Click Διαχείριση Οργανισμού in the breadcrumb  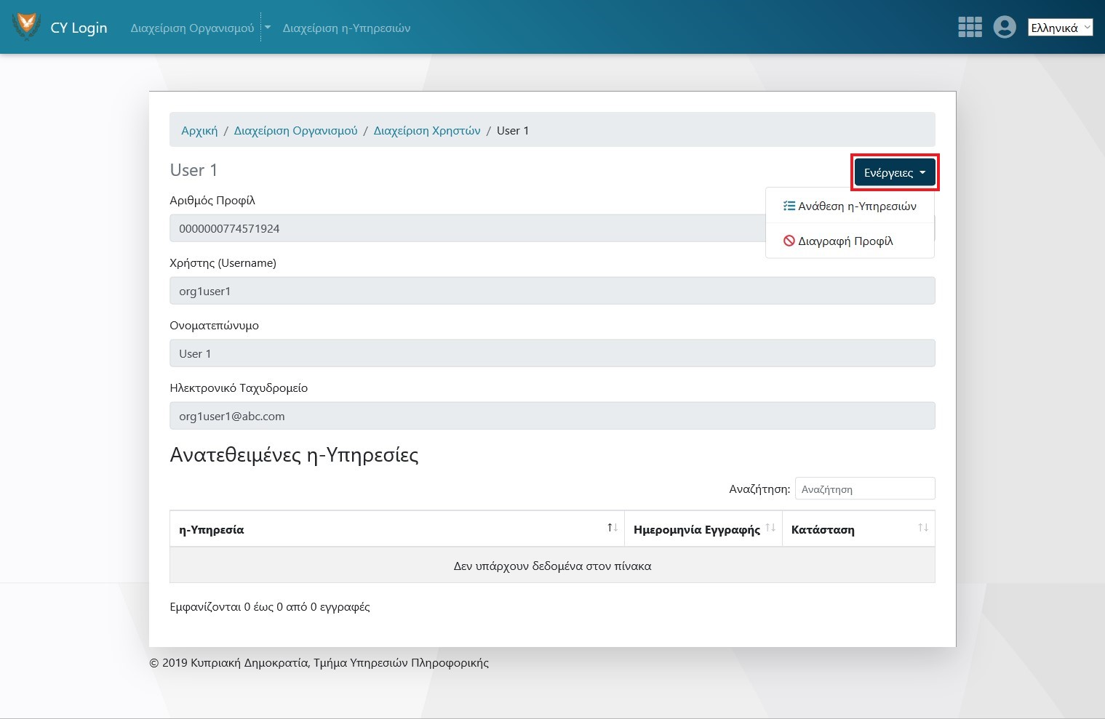[295, 131]
